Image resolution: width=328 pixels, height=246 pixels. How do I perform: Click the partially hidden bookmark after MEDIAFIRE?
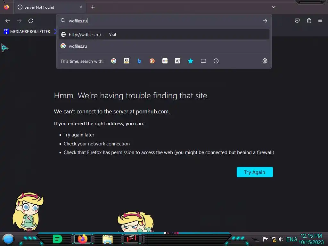pos(55,31)
